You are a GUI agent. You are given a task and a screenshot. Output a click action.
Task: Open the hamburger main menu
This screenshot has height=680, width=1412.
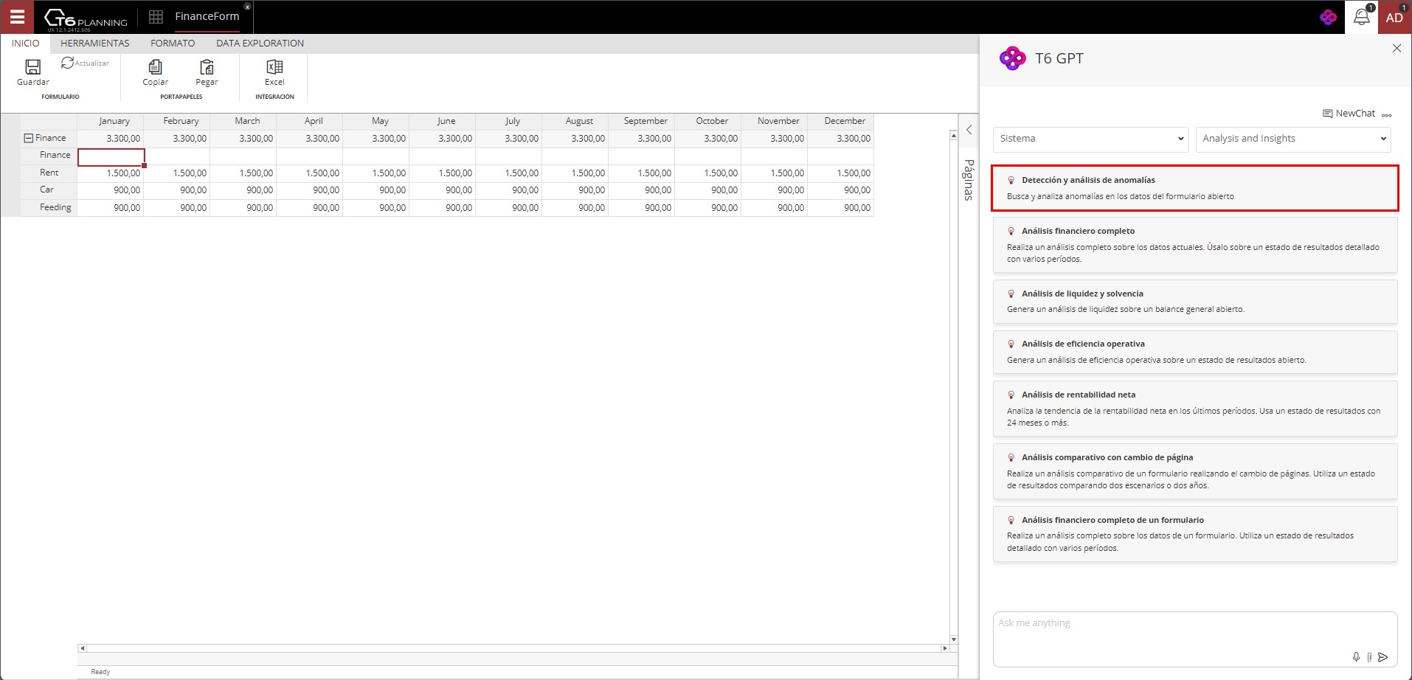click(16, 16)
